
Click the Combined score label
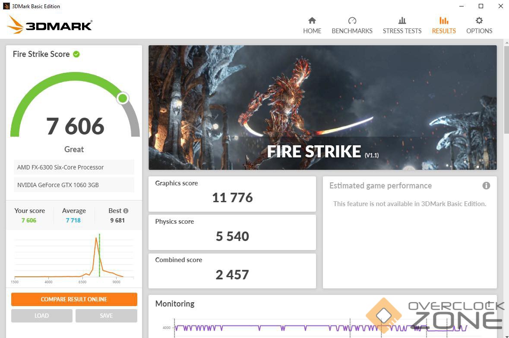click(x=179, y=260)
